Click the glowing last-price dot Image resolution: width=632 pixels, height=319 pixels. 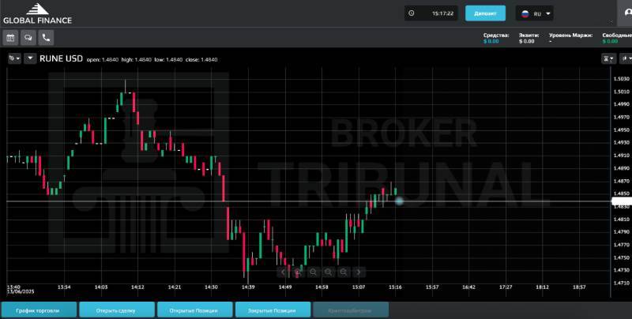tap(399, 201)
